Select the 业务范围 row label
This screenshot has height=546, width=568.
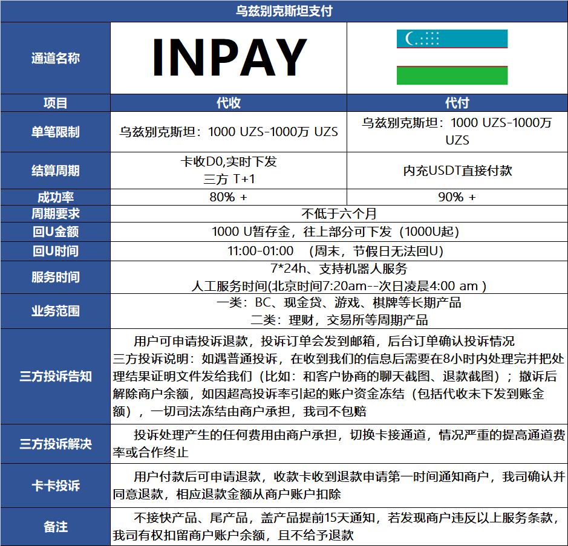tap(55, 311)
